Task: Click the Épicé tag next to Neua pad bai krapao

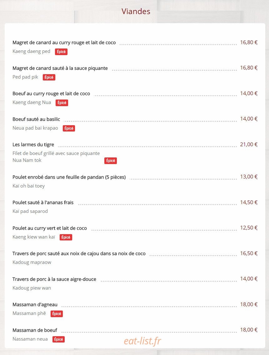Action: [69, 128]
